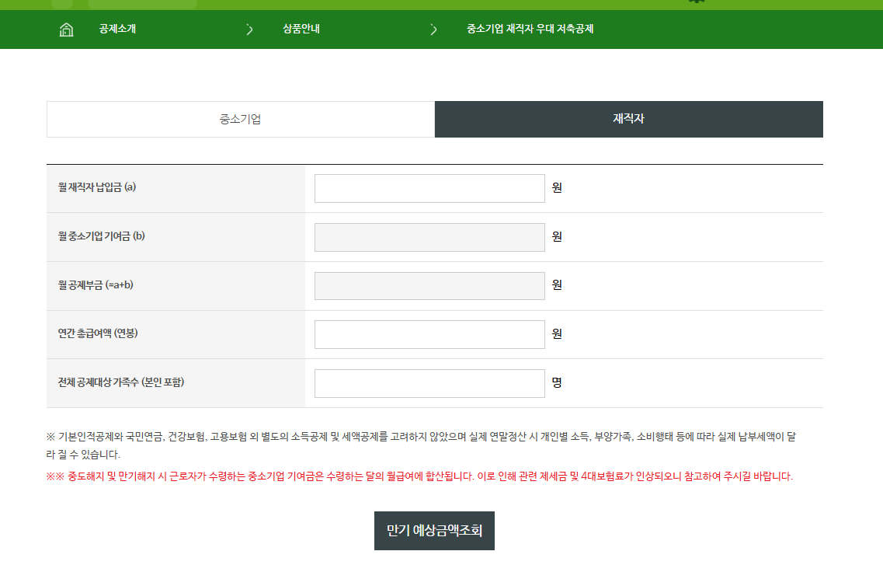Select the 재직자 tab
883x579 pixels.
click(x=628, y=119)
